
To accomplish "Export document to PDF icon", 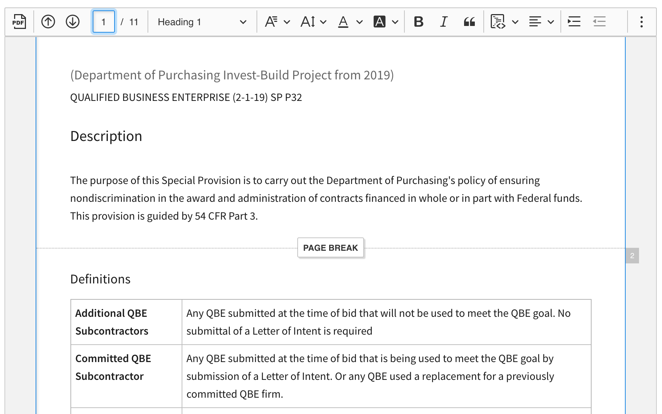I will coord(19,22).
